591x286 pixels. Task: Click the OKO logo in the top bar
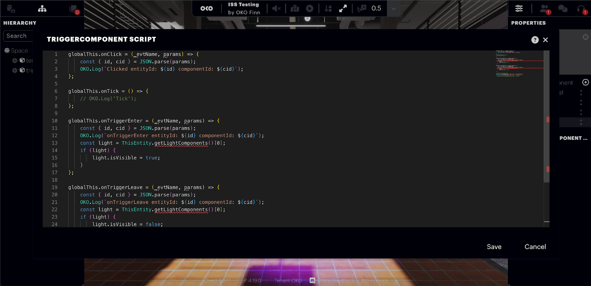click(x=206, y=8)
